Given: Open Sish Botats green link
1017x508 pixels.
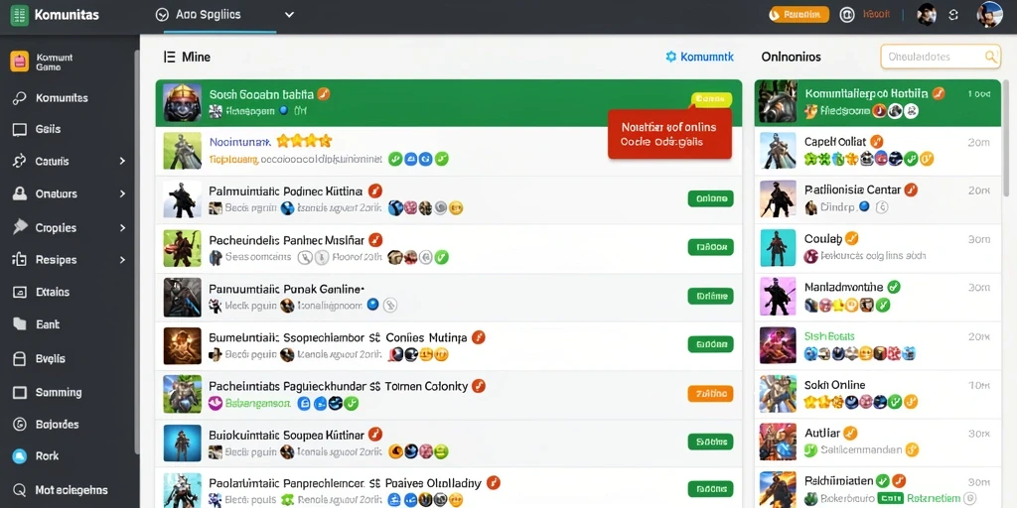Looking at the screenshot, I should pyautogui.click(x=829, y=336).
